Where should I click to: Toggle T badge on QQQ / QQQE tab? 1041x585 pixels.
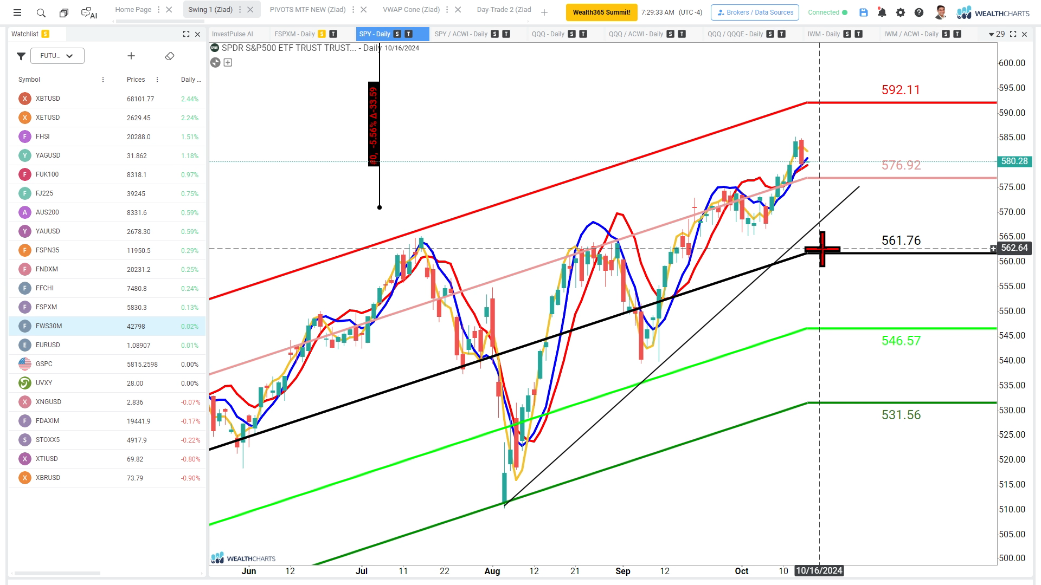(782, 34)
